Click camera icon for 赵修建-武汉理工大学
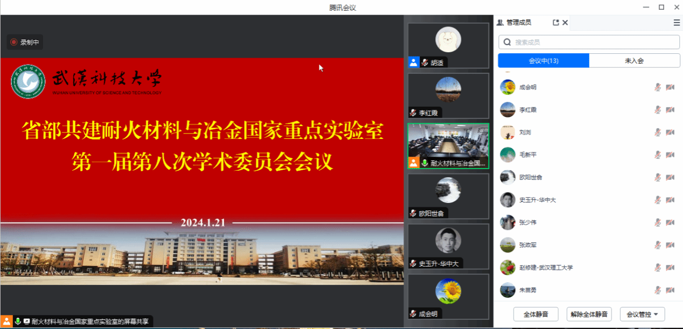This screenshot has width=683, height=329. click(670, 268)
